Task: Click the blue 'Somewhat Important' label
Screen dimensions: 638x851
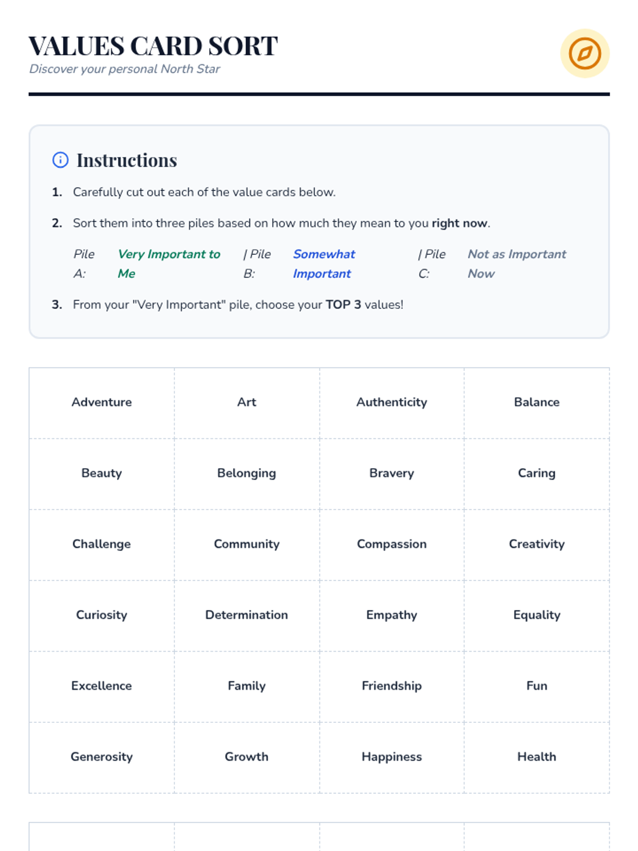Action: [x=324, y=264]
